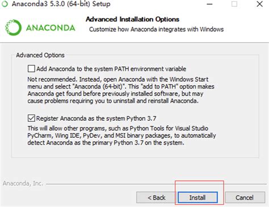Click the 'Not recommended' PATH warning paragraph
The image size is (269, 207).
[x=121, y=90]
